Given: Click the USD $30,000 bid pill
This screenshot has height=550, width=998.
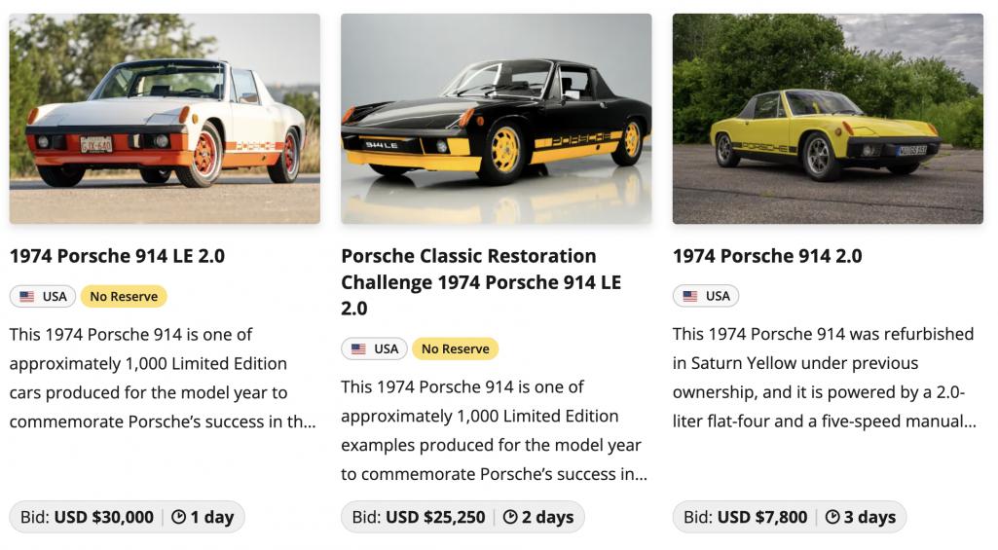Looking at the screenshot, I should click(x=128, y=517).
